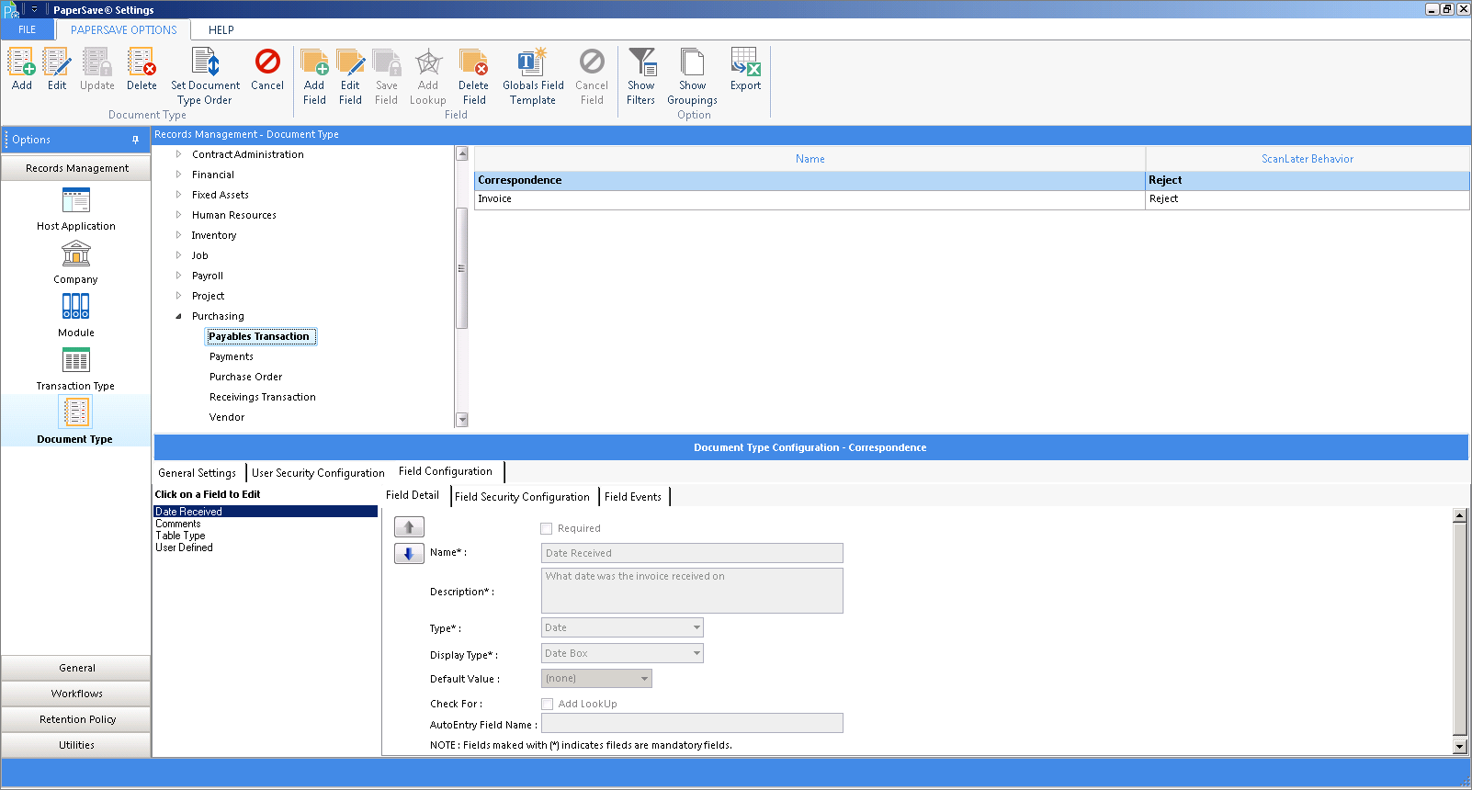Click the Description text area

pos(692,591)
